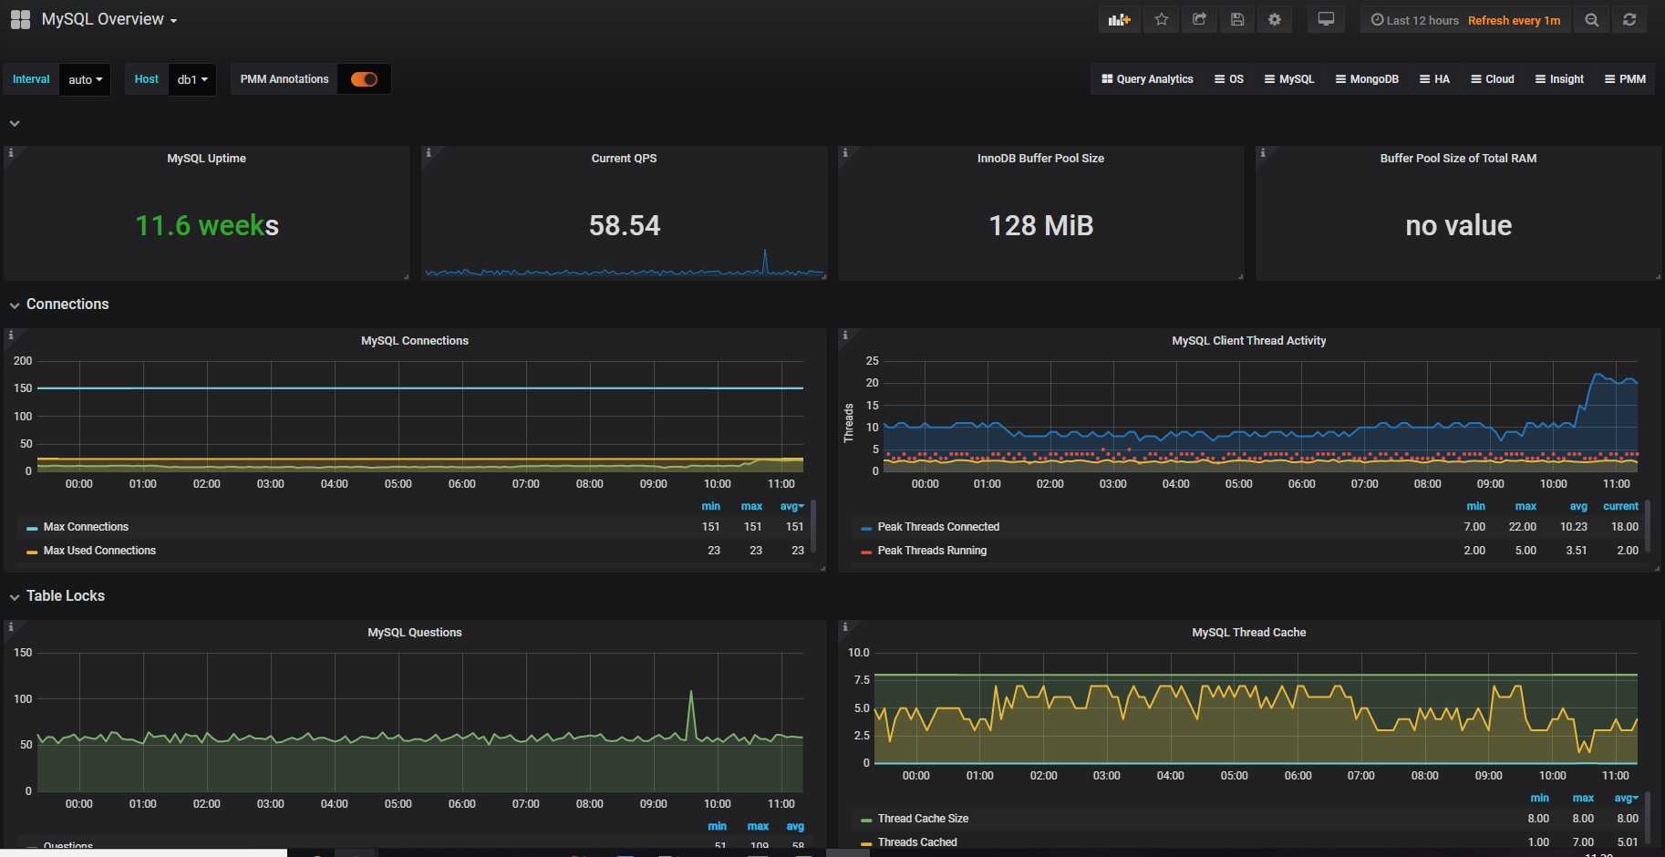Open the Cloud dashboards menu

[1493, 79]
